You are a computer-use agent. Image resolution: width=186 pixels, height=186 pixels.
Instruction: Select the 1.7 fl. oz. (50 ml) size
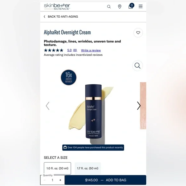tap(88, 168)
